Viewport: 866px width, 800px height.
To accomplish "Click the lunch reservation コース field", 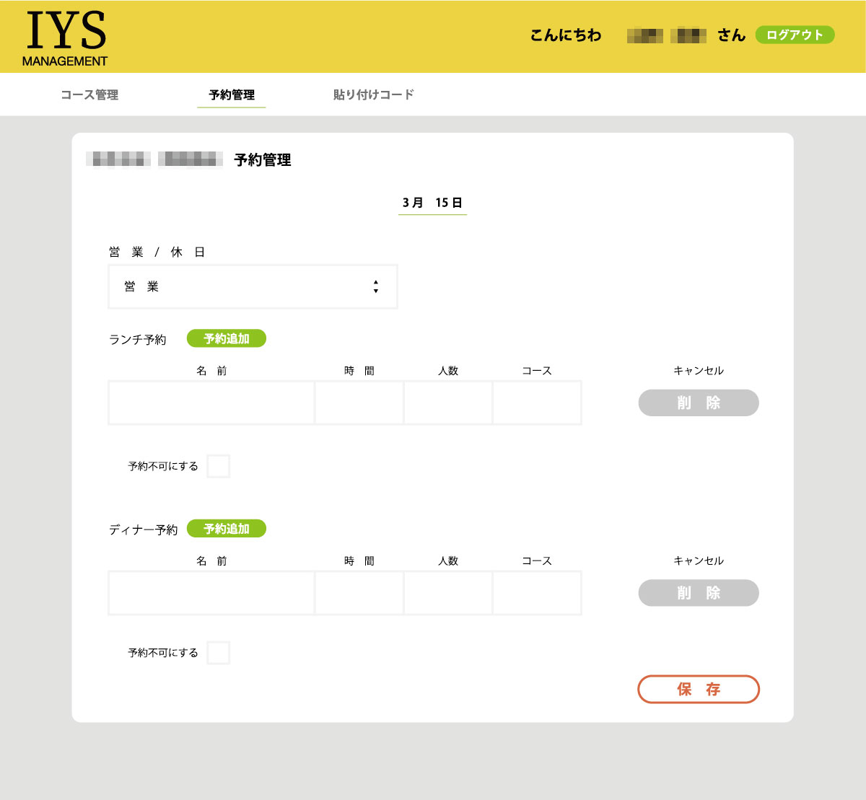I will 537,403.
